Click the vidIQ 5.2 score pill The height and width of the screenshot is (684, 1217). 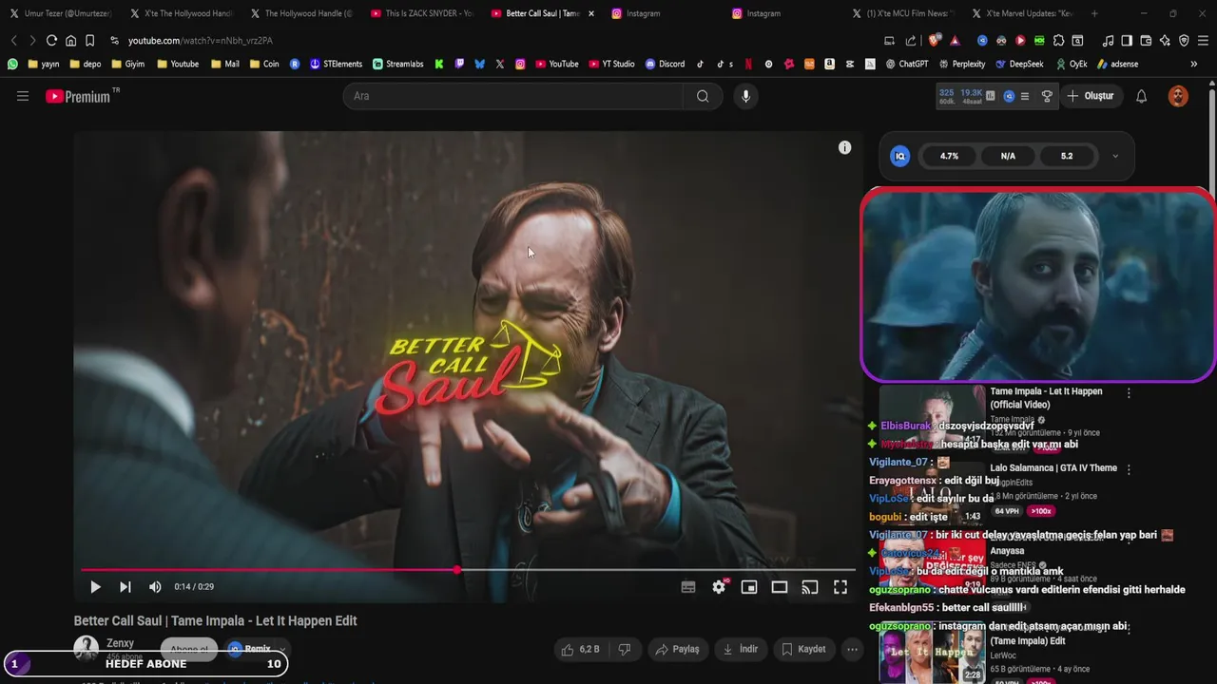[1067, 156]
